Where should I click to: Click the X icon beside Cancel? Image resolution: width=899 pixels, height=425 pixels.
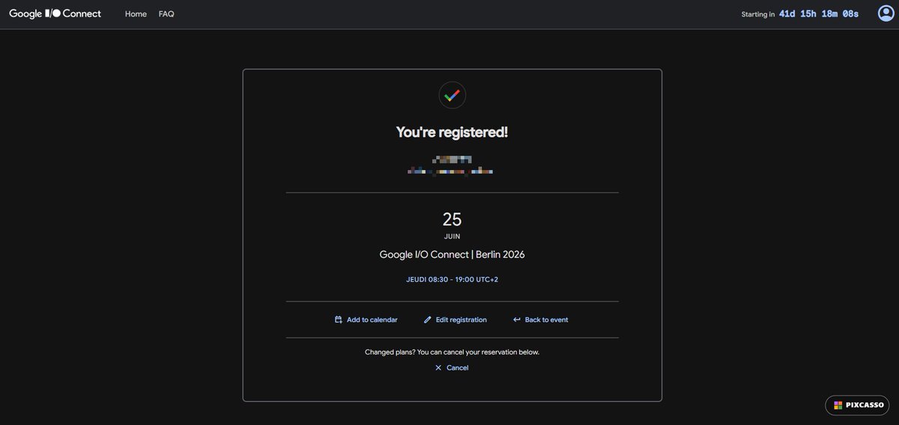(438, 367)
